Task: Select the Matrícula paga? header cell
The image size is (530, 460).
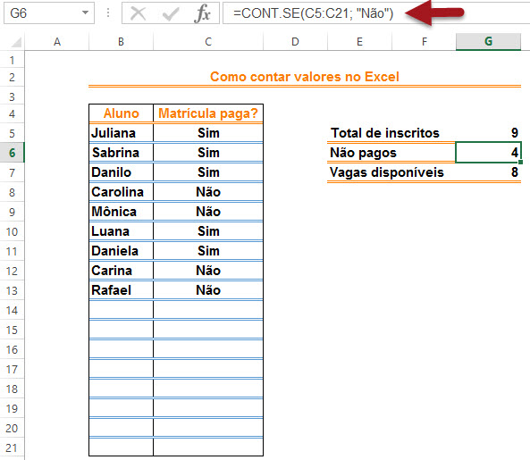Action: [208, 113]
